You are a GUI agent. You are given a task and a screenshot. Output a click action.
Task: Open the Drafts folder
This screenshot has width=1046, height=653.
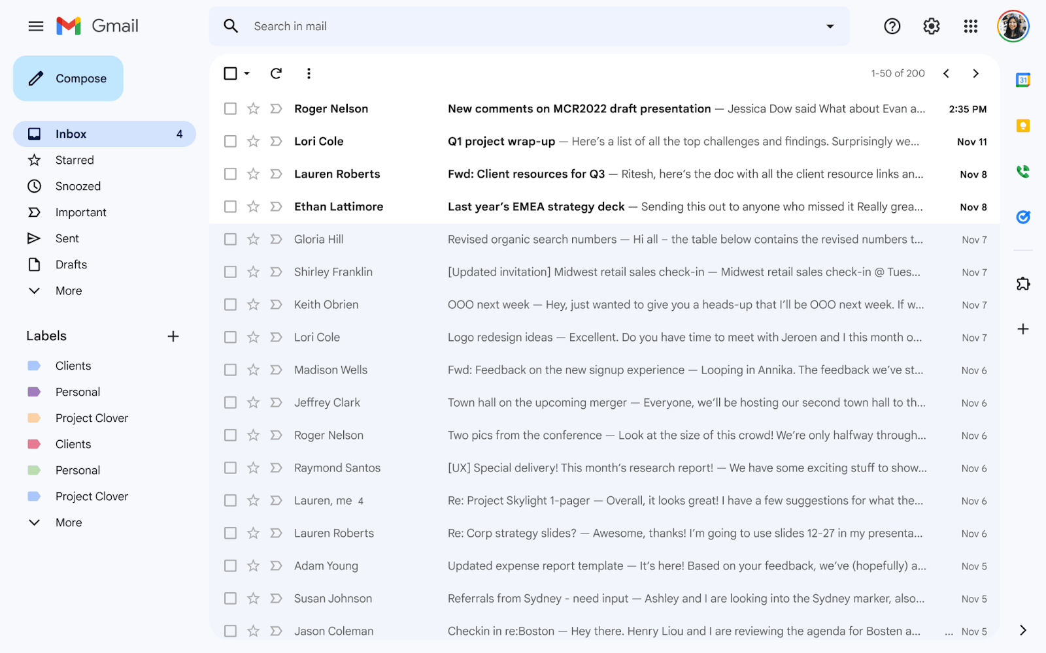tap(71, 264)
